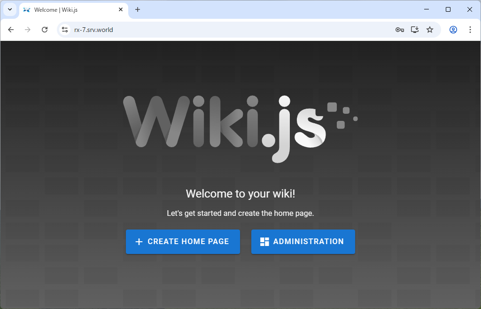
Task: Minimize the browser window
Action: 427,9
